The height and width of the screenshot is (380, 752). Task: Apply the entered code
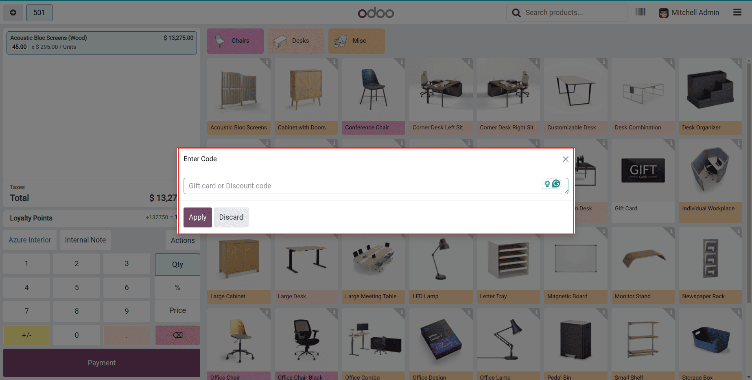pyautogui.click(x=197, y=217)
